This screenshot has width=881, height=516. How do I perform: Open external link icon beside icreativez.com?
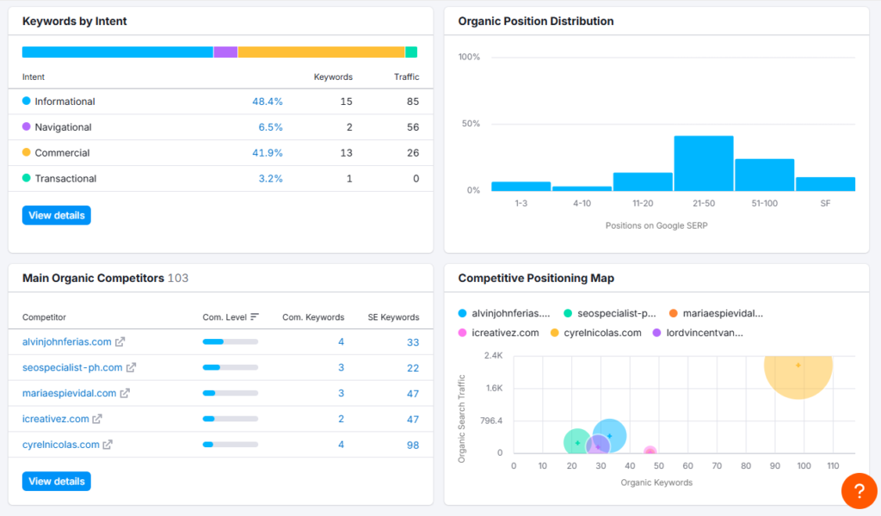coord(97,419)
